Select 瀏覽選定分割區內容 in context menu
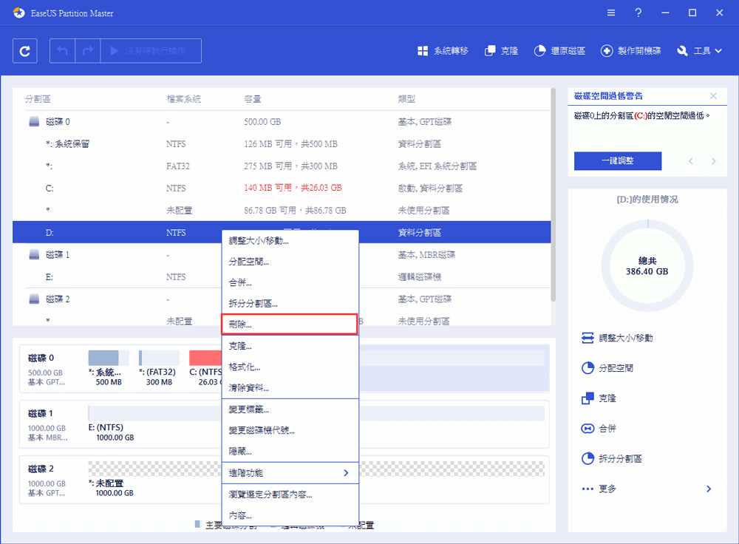 (x=290, y=494)
